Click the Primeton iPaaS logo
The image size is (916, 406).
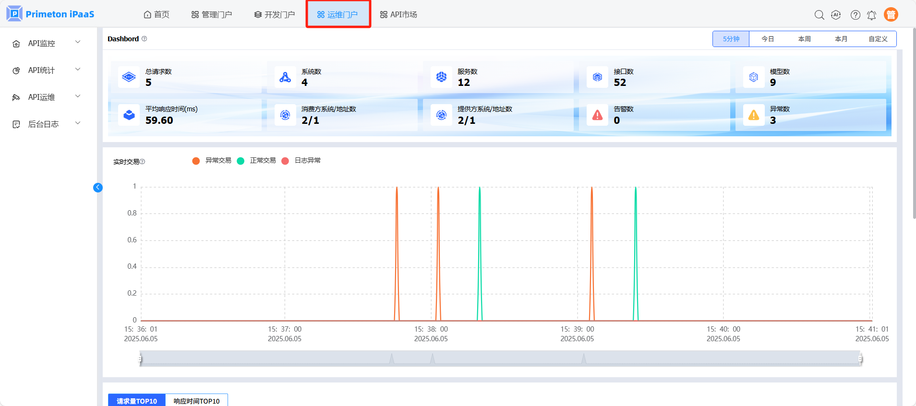pos(50,14)
